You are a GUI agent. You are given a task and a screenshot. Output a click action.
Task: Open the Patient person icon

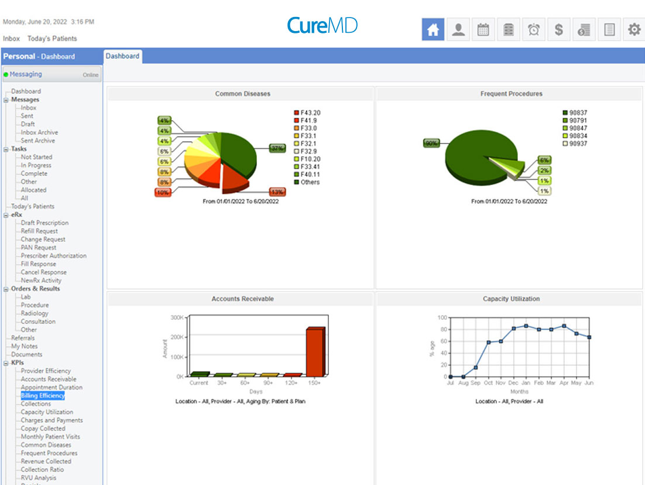click(458, 29)
